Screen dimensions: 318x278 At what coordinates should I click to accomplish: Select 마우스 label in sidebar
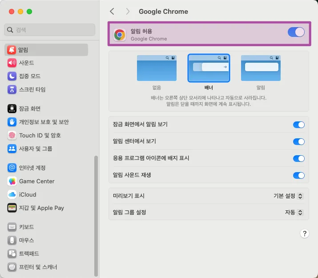tap(27, 240)
